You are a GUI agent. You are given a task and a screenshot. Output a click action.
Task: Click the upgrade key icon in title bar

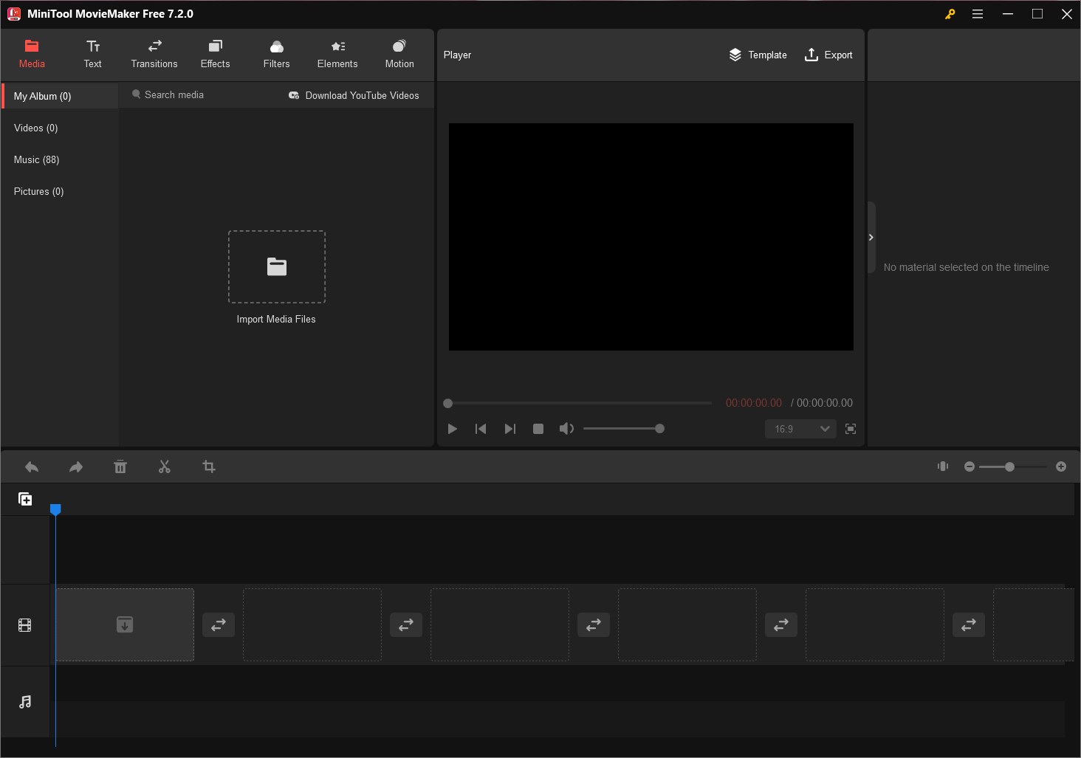click(950, 14)
